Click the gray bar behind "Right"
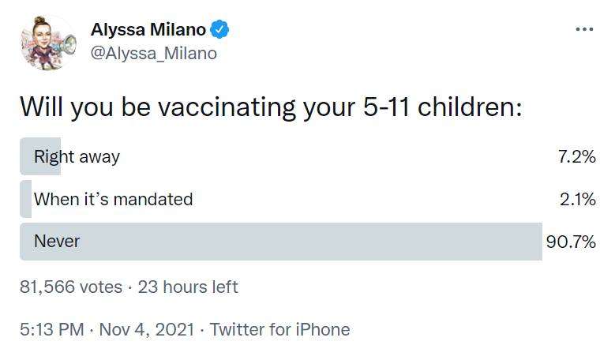615x360 pixels. tap(26, 156)
